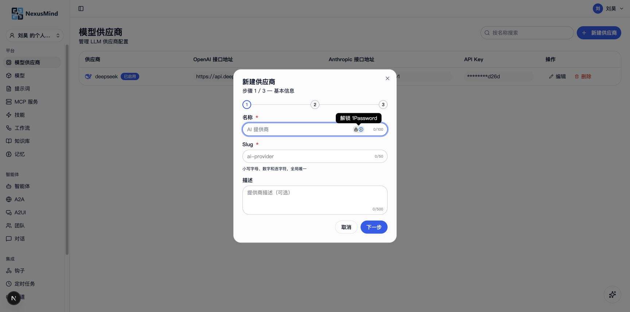Viewport: 630px width, 312px height.
Task: Select step 2 in the wizard stepper
Action: [x=315, y=104]
